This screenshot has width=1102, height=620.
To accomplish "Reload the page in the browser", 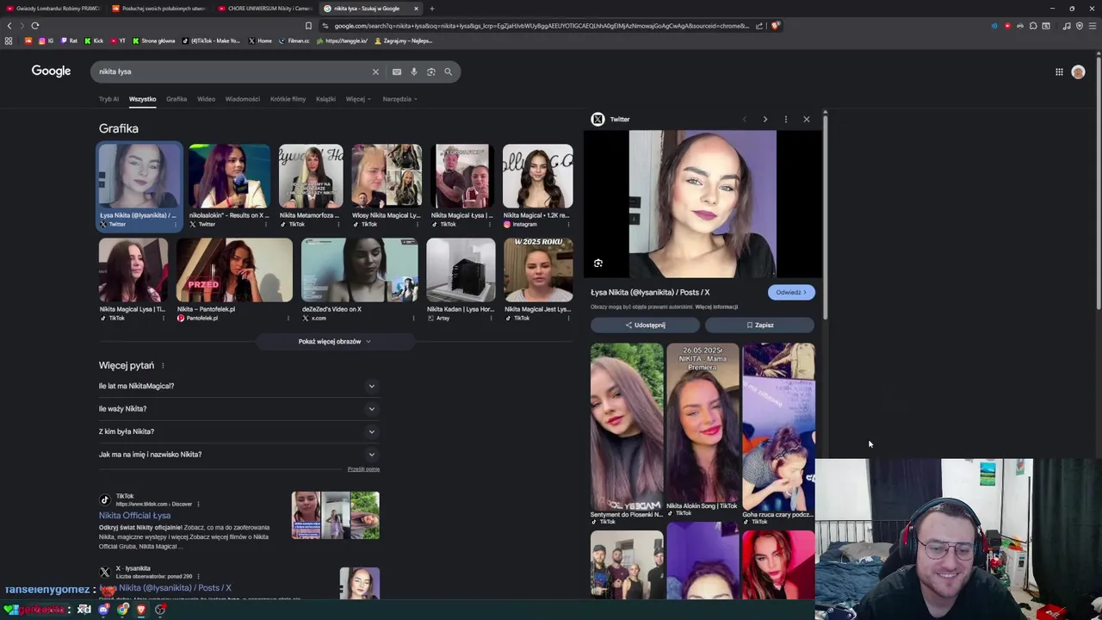I will point(35,26).
